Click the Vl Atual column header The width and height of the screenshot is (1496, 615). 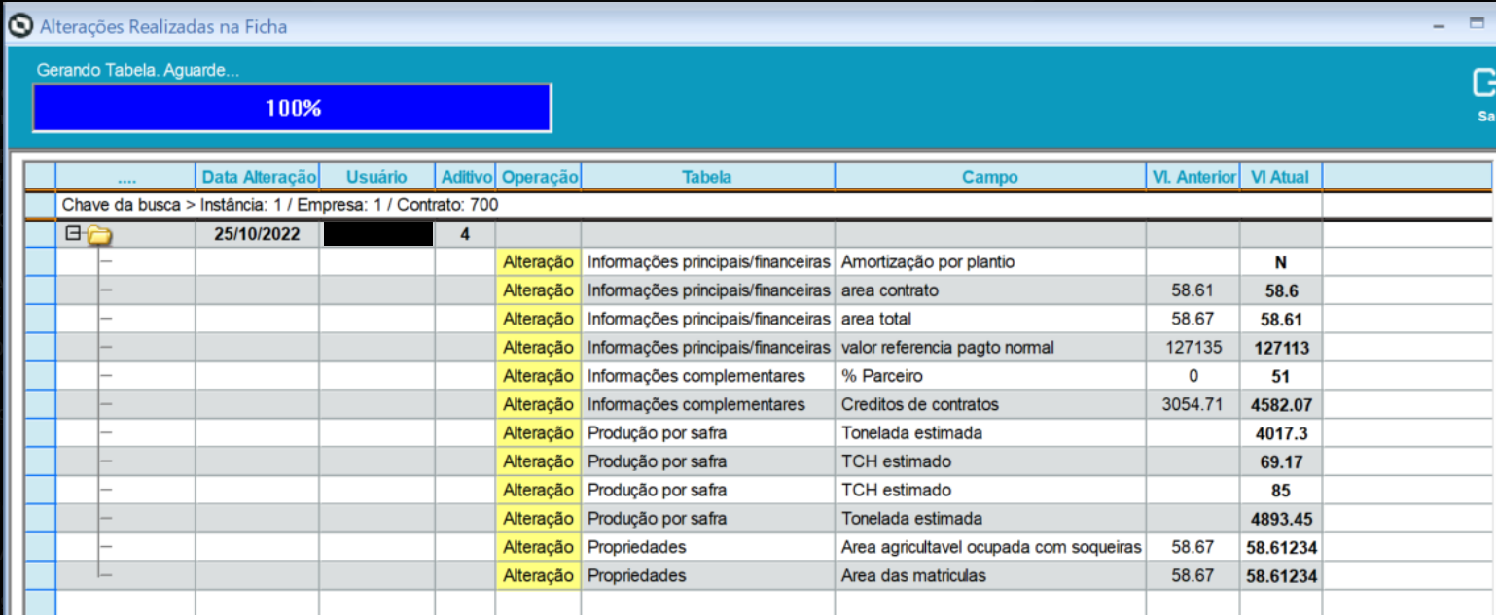click(1280, 177)
